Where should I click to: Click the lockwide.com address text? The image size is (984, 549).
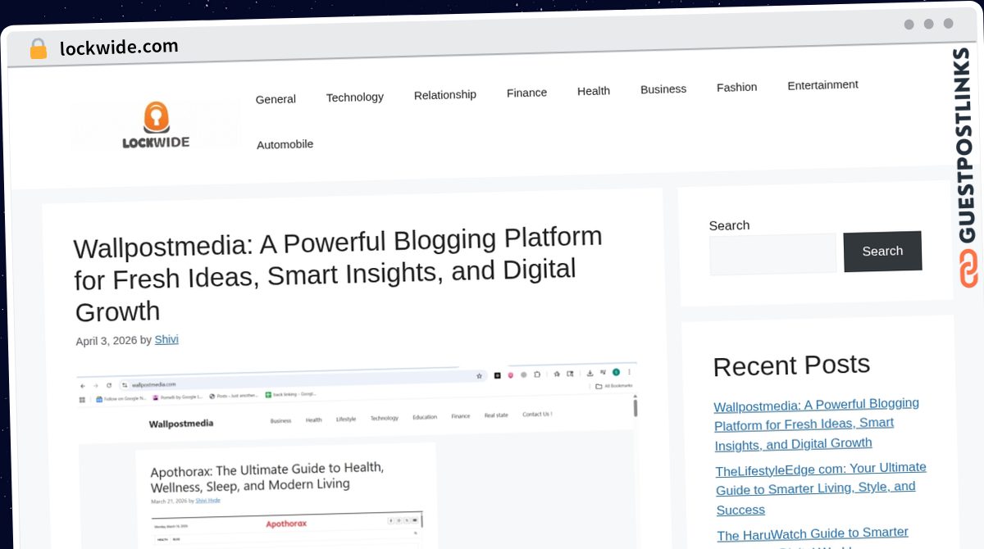point(119,47)
